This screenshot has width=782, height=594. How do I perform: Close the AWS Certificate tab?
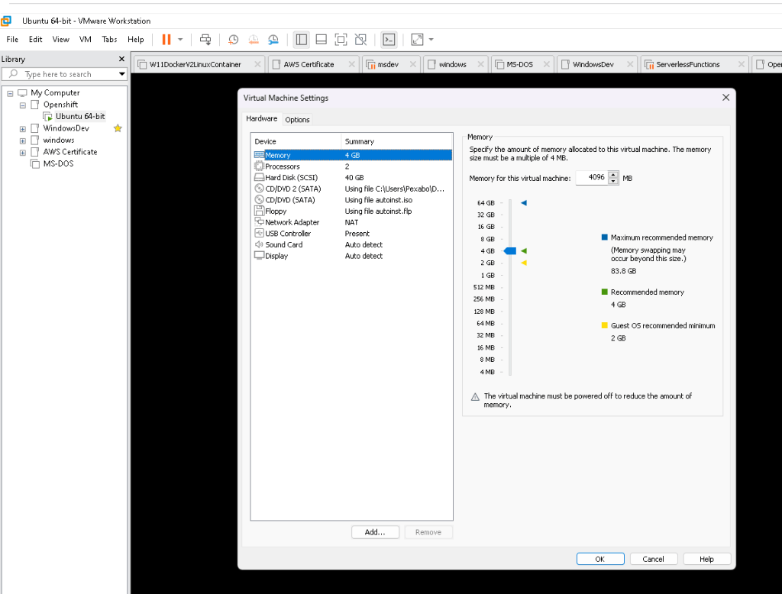click(351, 64)
